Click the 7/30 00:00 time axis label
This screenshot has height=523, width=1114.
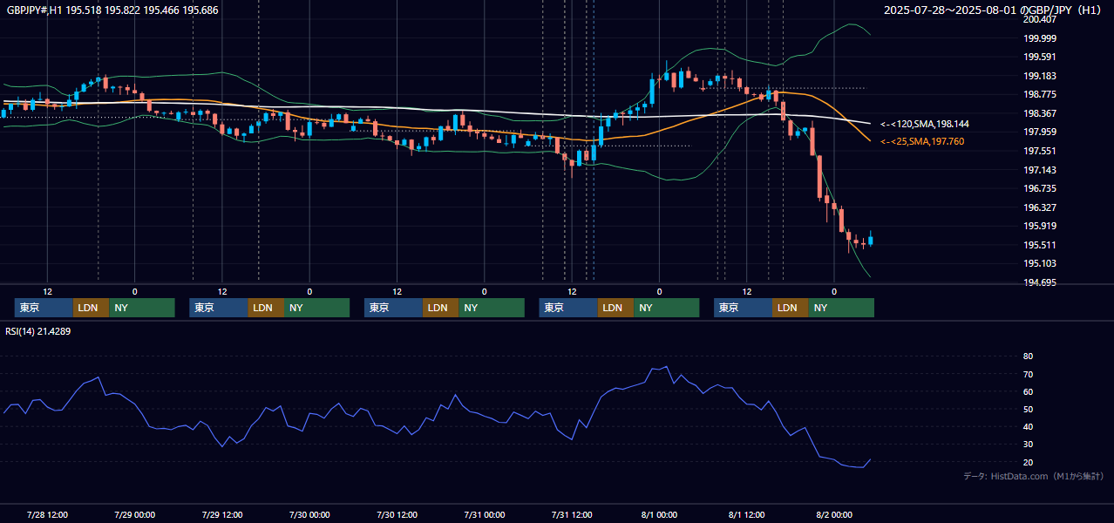309,515
